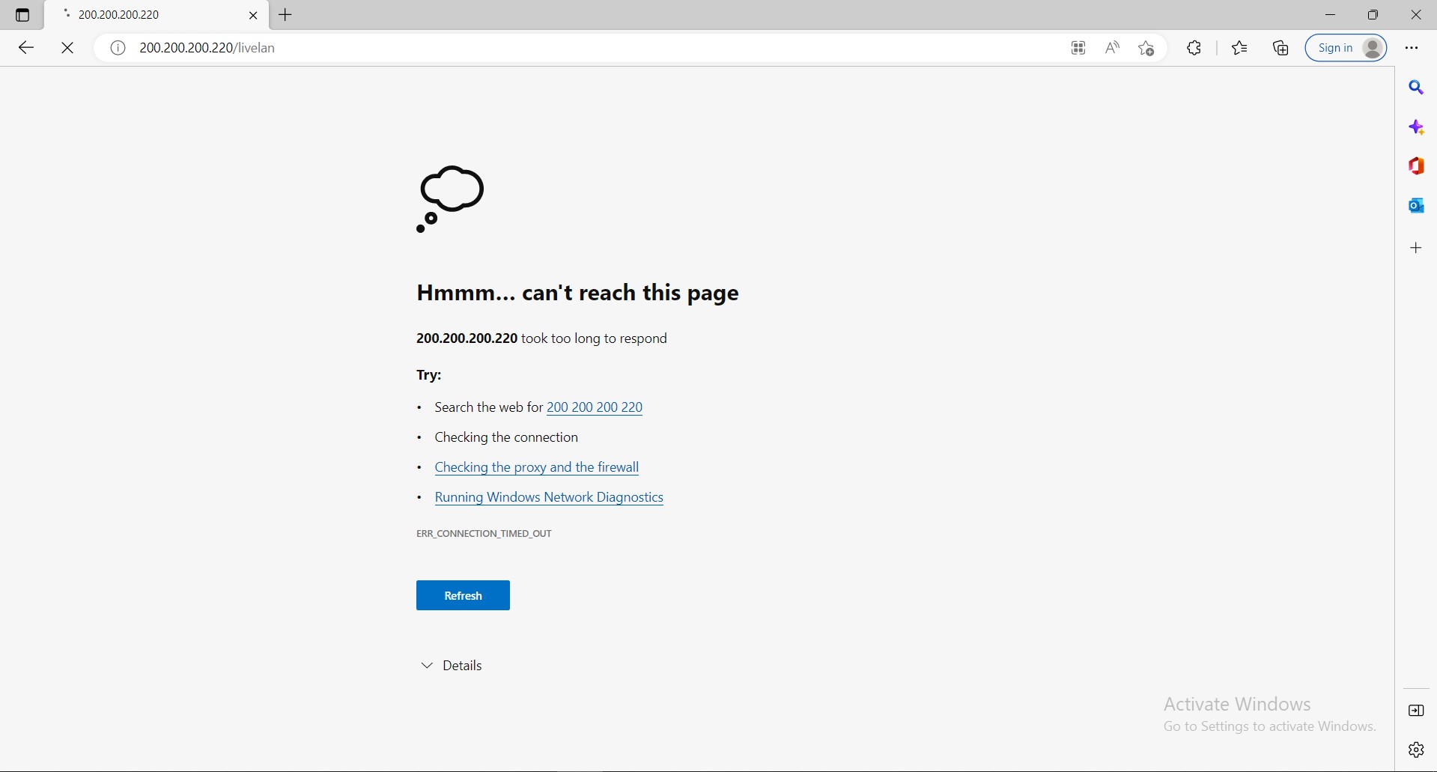The width and height of the screenshot is (1437, 772).
Task: View site information icon in address bar
Action: 118,48
